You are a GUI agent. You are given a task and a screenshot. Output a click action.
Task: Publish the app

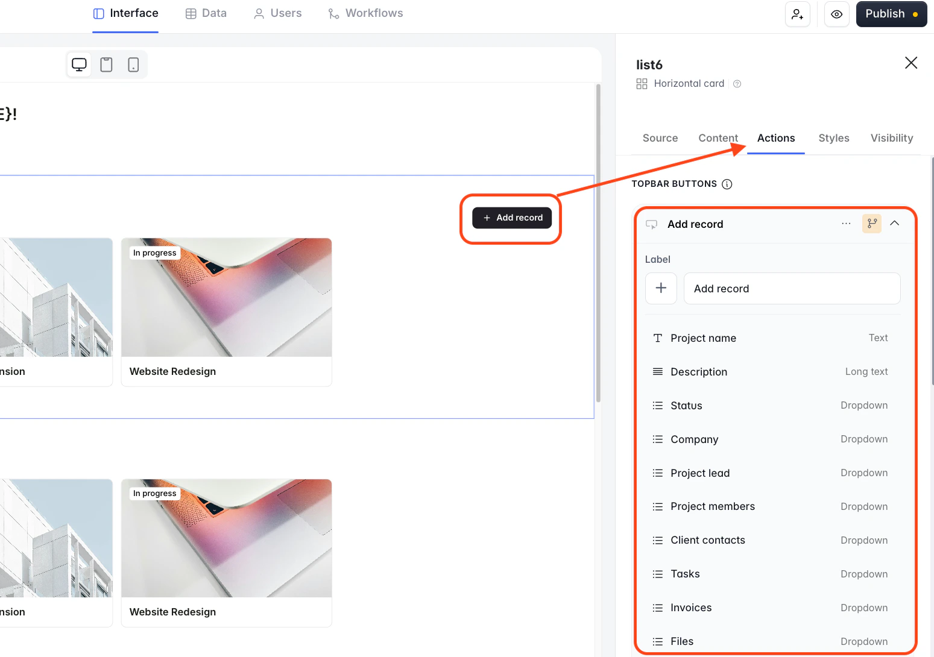891,14
